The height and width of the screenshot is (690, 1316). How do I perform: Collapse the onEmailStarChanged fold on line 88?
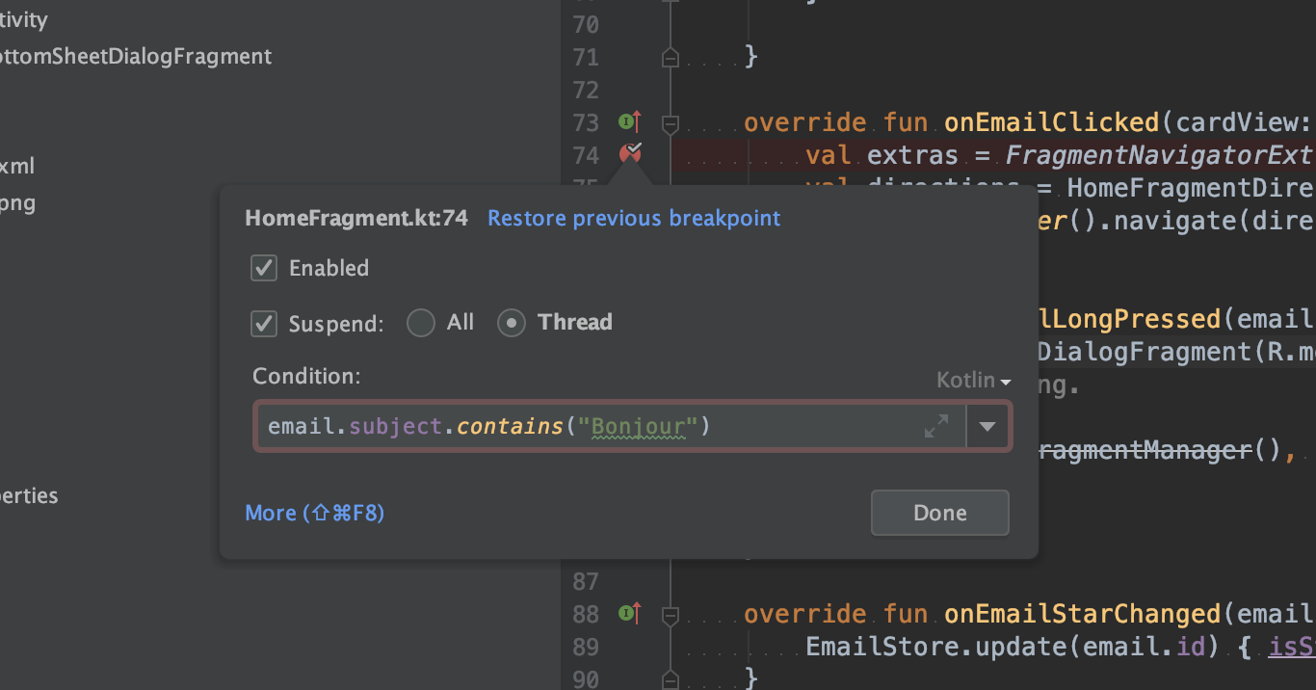click(671, 614)
